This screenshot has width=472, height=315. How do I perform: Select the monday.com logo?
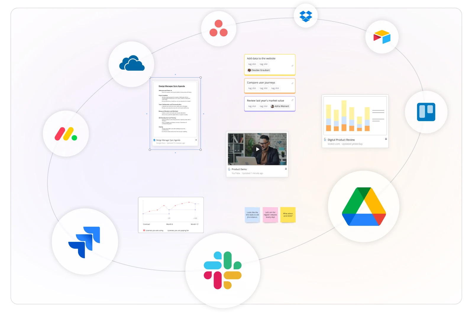pyautogui.click(x=66, y=134)
